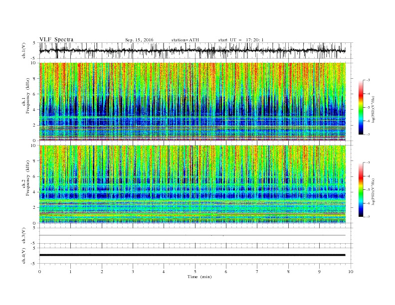
Task: Select the "start UT = 17:20: 1" text
Action: click(241, 40)
